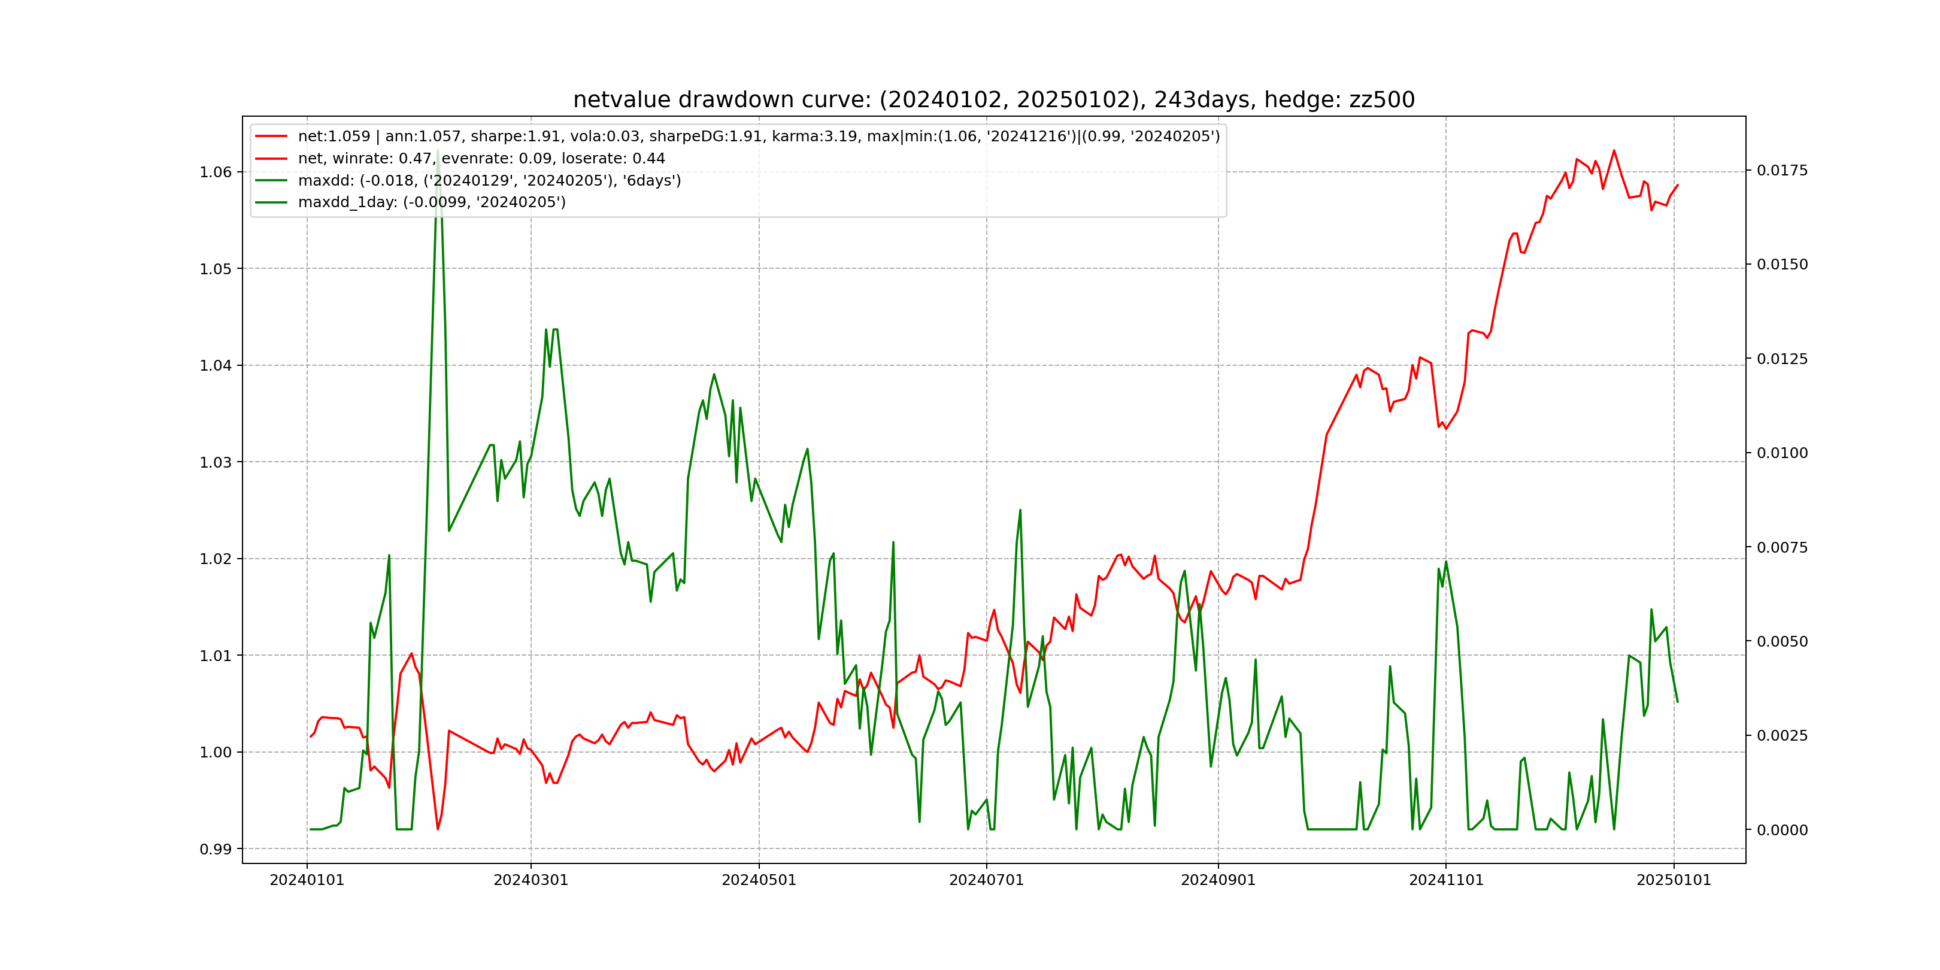Click the green swatch beside maxdd_1day legend entry
Screen dimensions: 1940x970
(x=271, y=202)
